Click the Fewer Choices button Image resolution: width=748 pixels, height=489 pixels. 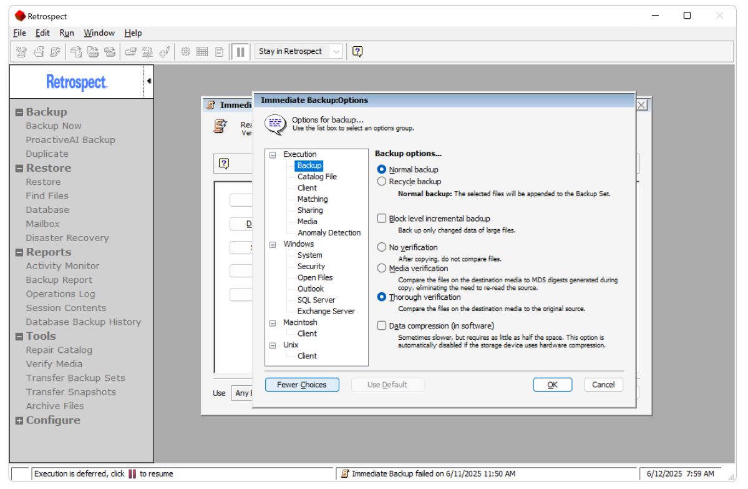(302, 385)
